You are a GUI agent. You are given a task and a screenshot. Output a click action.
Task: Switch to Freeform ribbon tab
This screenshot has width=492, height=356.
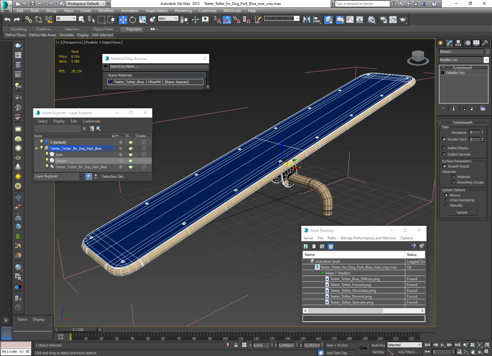click(44, 29)
